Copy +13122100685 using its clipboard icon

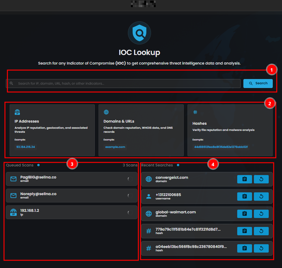[x=245, y=196]
